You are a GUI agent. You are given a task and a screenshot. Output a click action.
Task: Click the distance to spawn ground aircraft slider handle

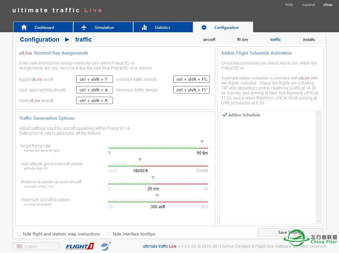click(153, 178)
